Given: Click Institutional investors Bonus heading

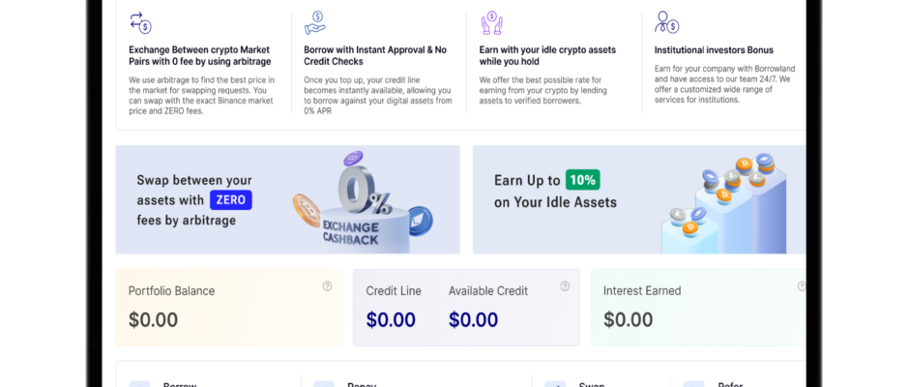Looking at the screenshot, I should pos(714,50).
